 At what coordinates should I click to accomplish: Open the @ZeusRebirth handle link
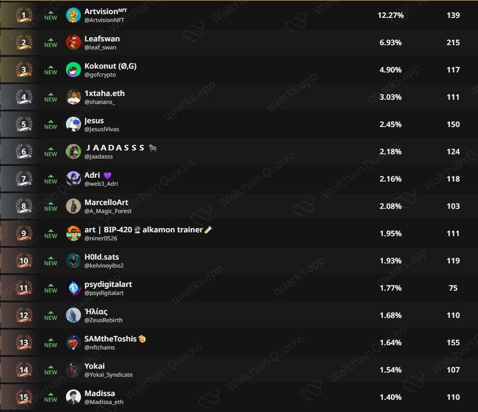click(103, 320)
